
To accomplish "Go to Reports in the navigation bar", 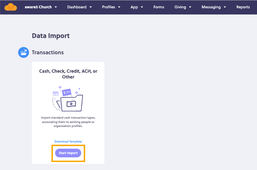I will point(243,7).
